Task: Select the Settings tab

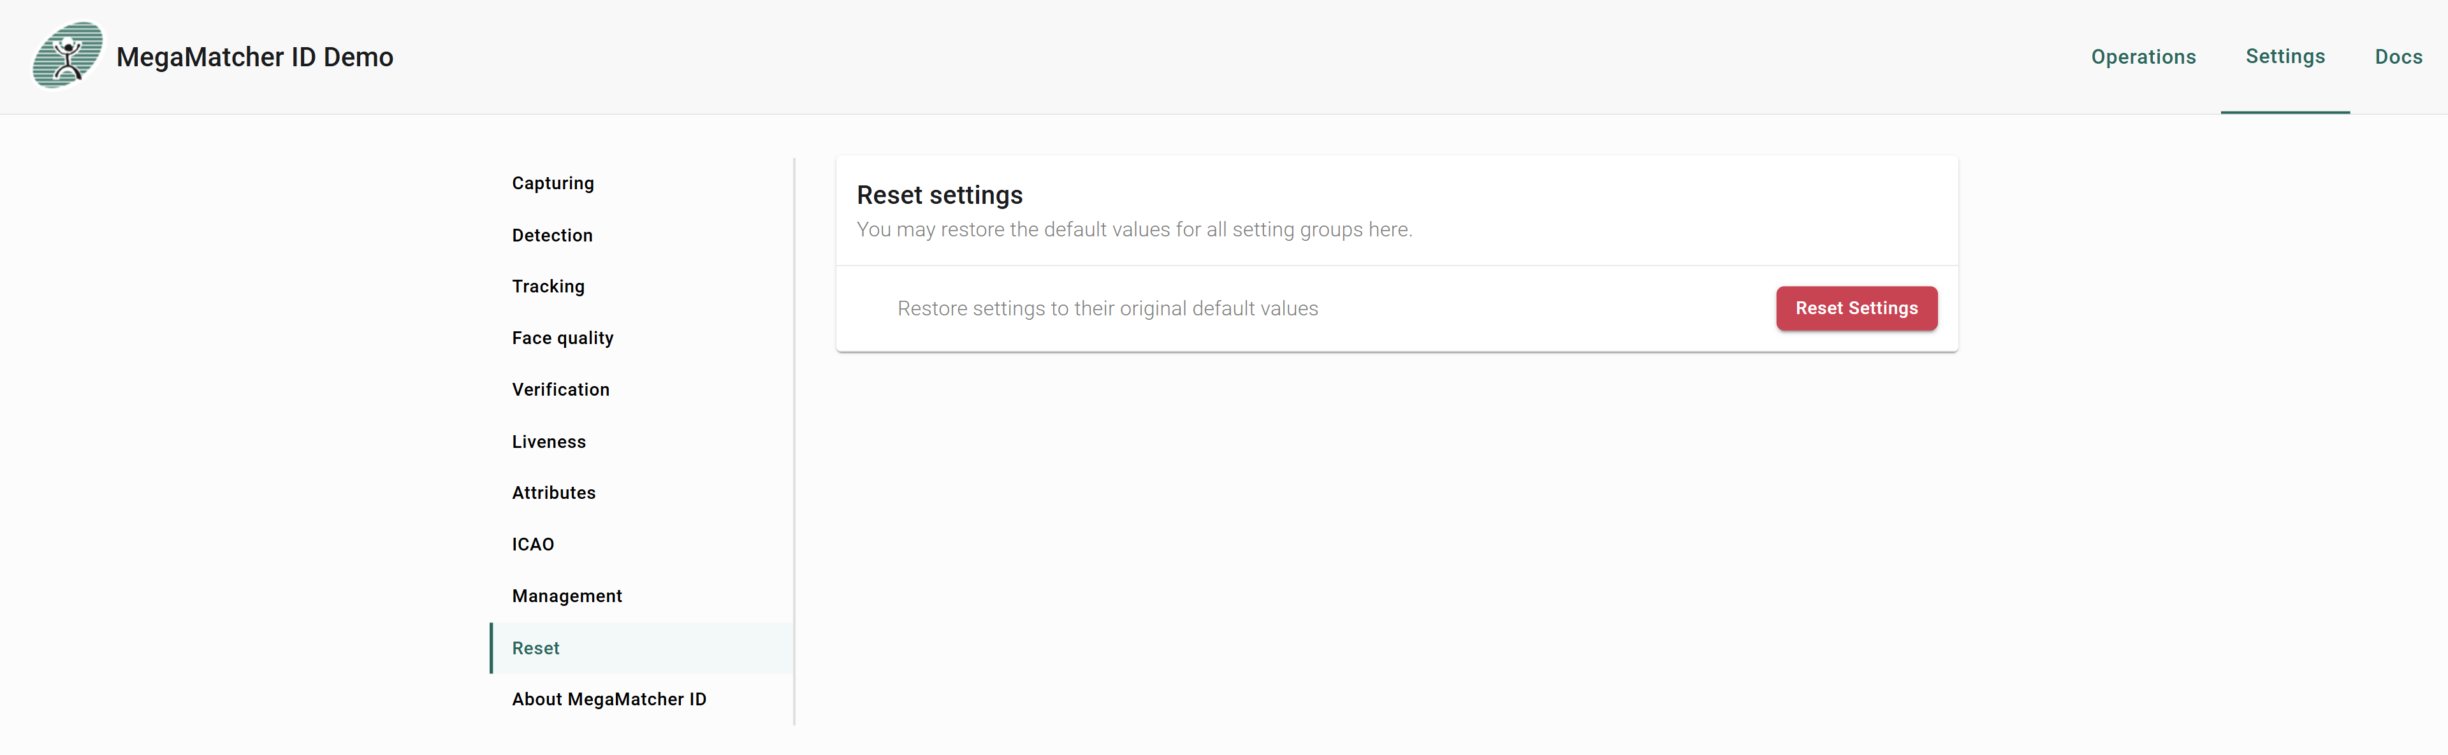Action: [2285, 57]
